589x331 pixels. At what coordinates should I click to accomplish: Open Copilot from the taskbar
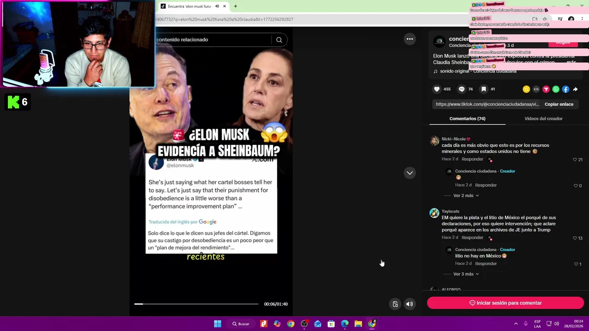coord(277,324)
